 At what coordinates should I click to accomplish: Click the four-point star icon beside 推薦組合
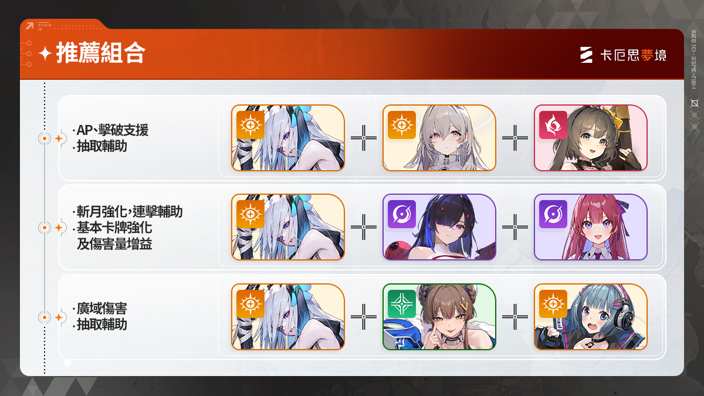click(x=45, y=54)
